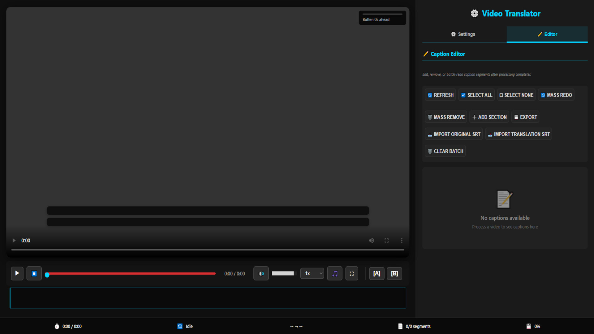The width and height of the screenshot is (594, 334).
Task: Click inside the empty caption text box
Action: point(207,298)
